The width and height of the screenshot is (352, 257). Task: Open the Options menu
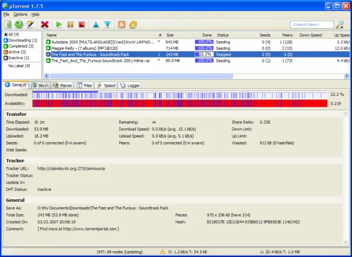click(20, 14)
